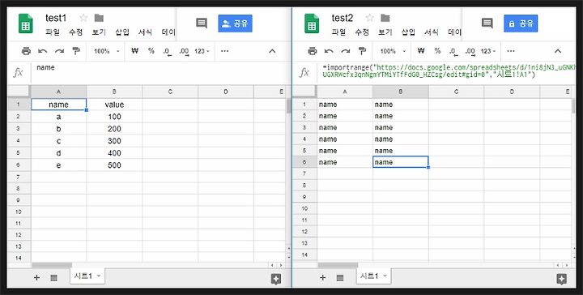Screen dimensions: 583x295
Task: Open the 파일 menu in test2
Action: click(x=338, y=32)
